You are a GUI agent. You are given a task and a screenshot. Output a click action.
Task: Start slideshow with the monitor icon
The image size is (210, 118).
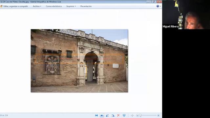[124, 115]
